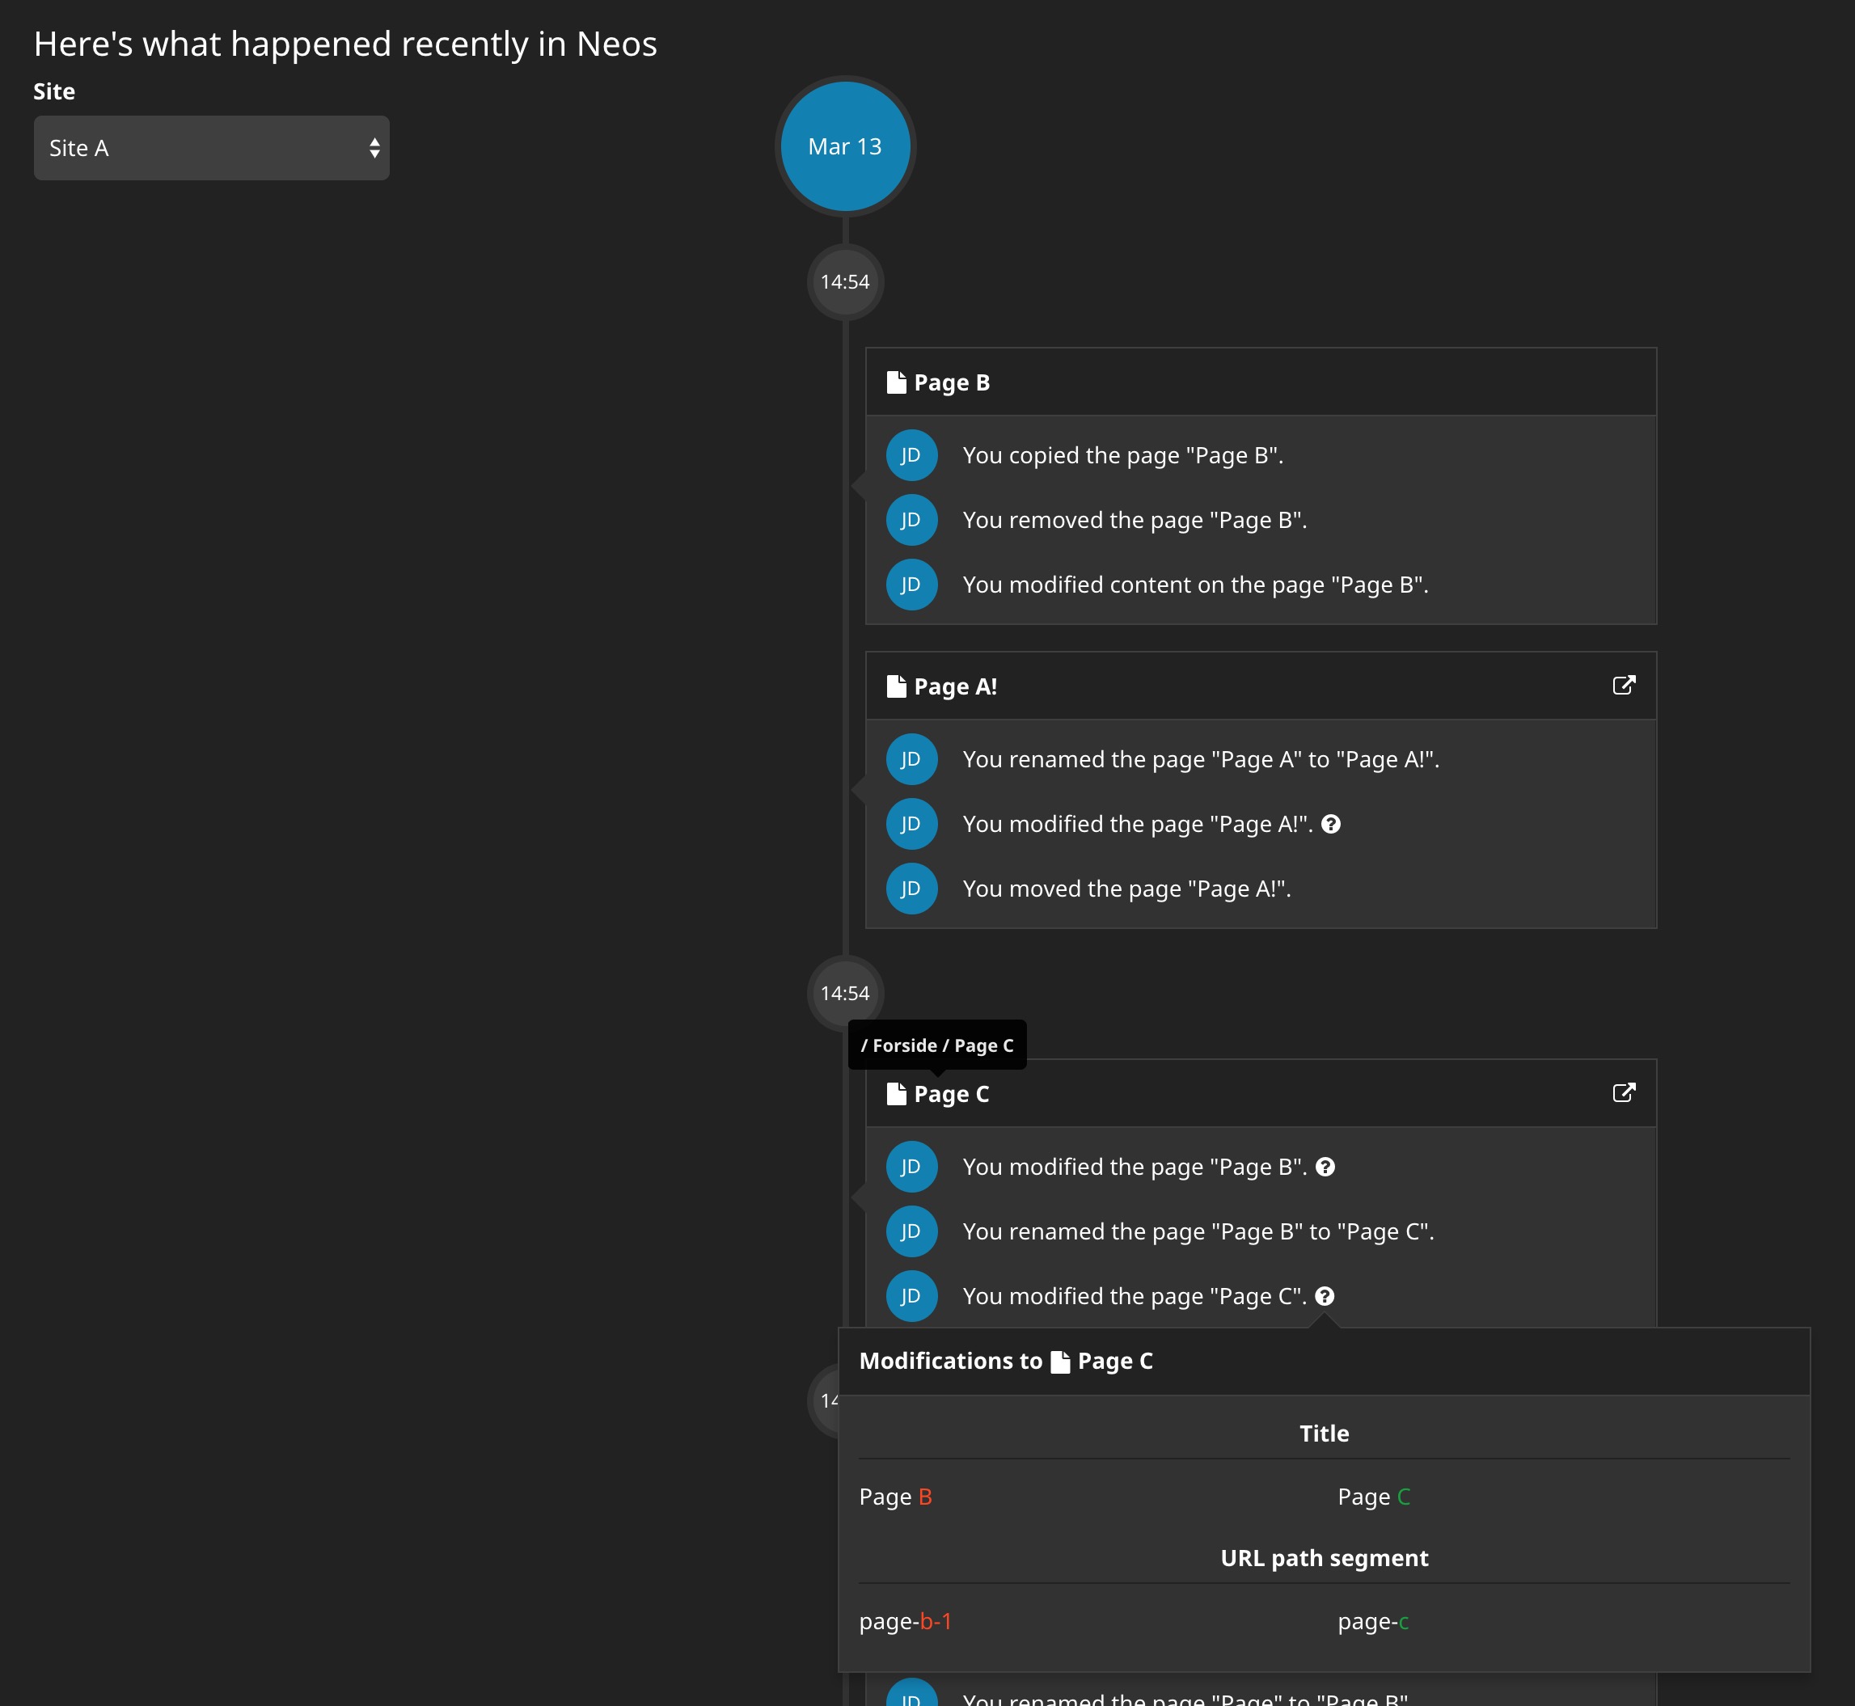Click 'You moved the page Page A!' entry

pyautogui.click(x=1126, y=889)
